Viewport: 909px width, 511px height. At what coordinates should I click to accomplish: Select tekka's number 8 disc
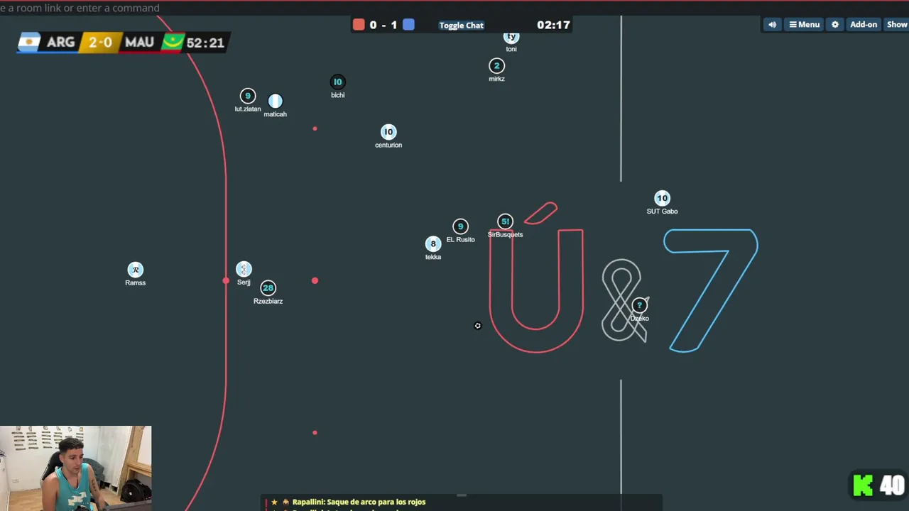432,244
